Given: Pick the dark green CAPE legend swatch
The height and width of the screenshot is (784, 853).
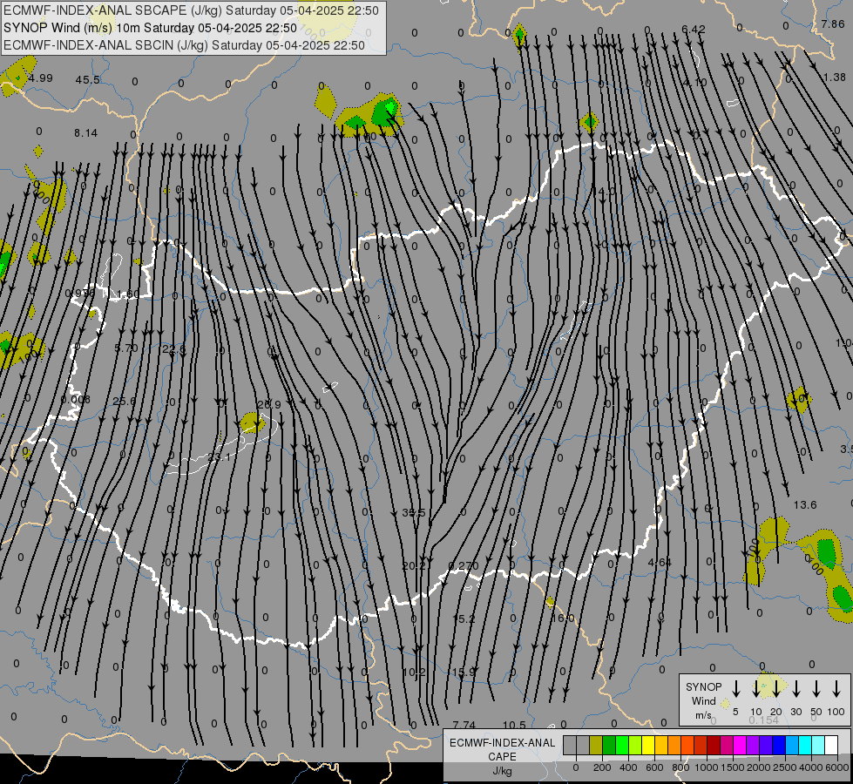Looking at the screenshot, I should tap(609, 746).
